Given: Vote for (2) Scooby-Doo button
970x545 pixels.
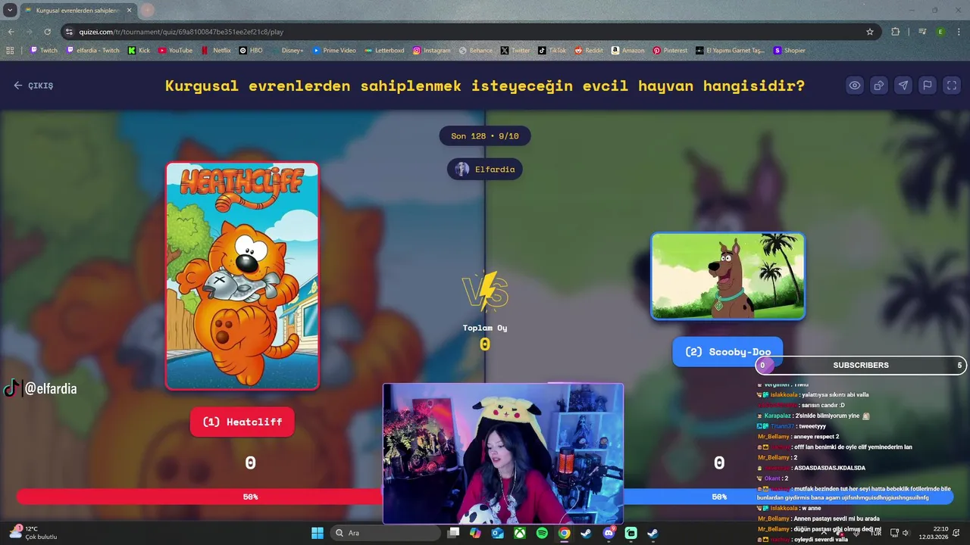Looking at the screenshot, I should coord(727,352).
